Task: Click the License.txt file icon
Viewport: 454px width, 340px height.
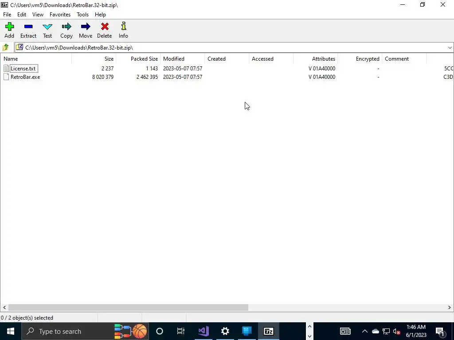Action: point(6,69)
